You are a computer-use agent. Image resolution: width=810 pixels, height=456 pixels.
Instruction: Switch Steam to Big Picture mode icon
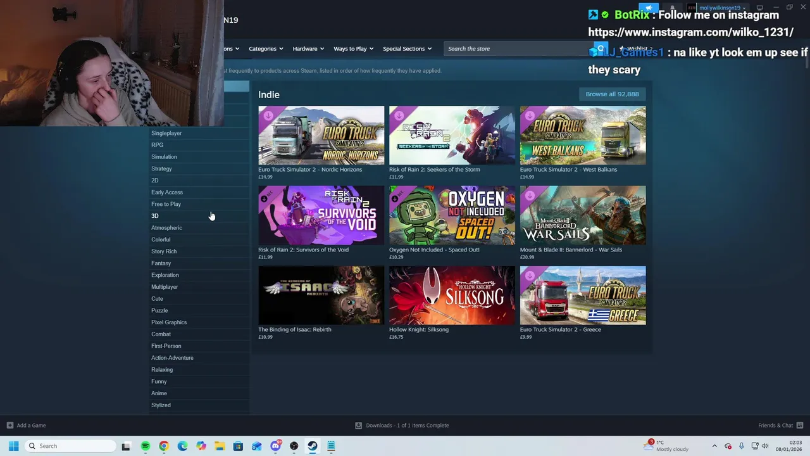759,8
